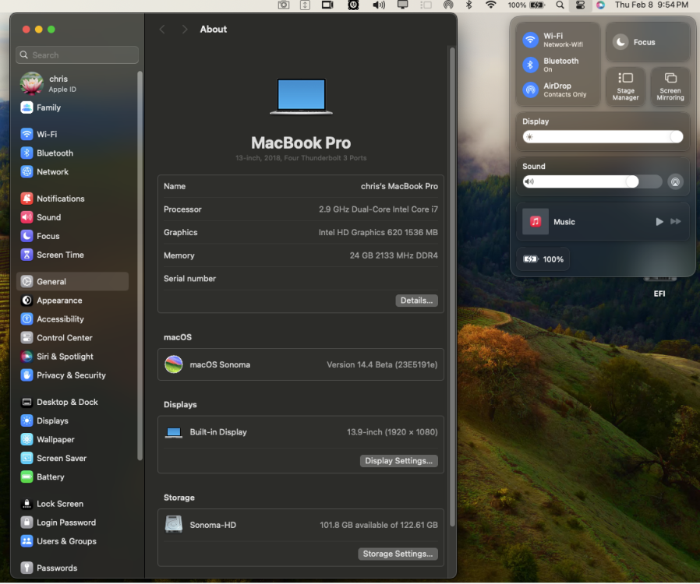
Task: Click the Details... button
Action: [x=416, y=301]
